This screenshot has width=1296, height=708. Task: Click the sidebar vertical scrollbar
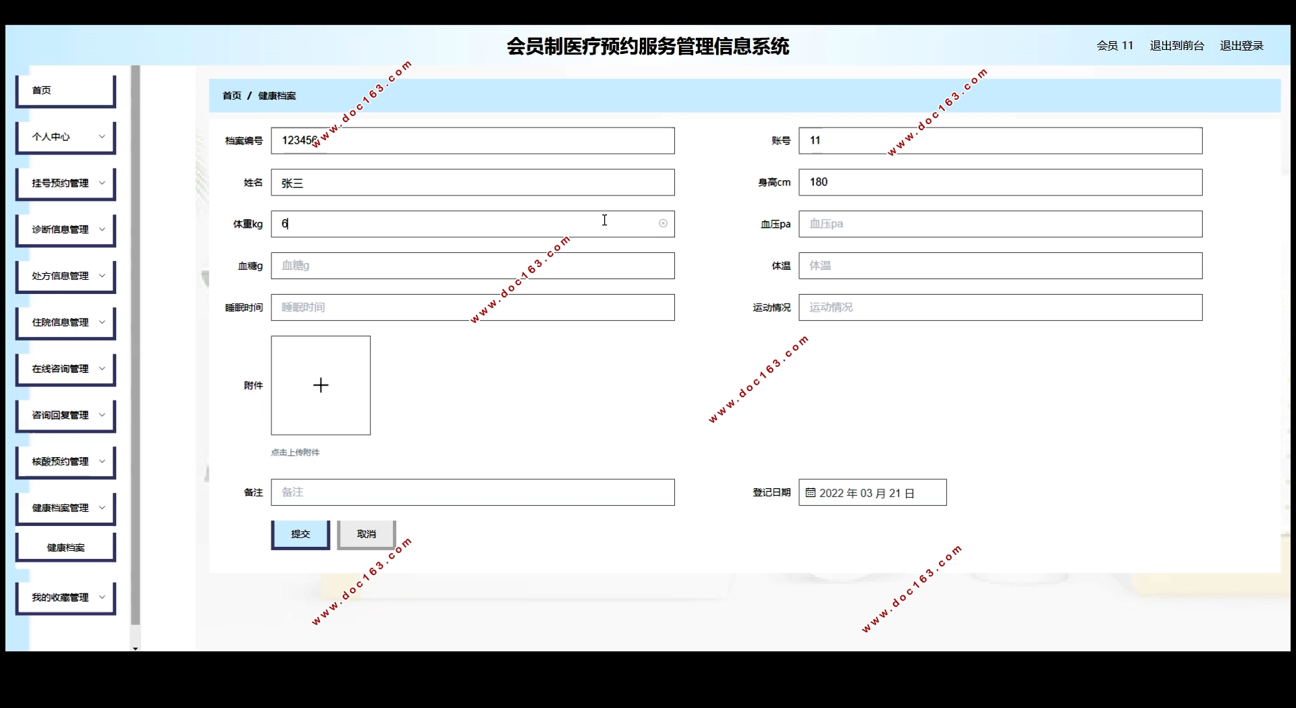(x=135, y=345)
